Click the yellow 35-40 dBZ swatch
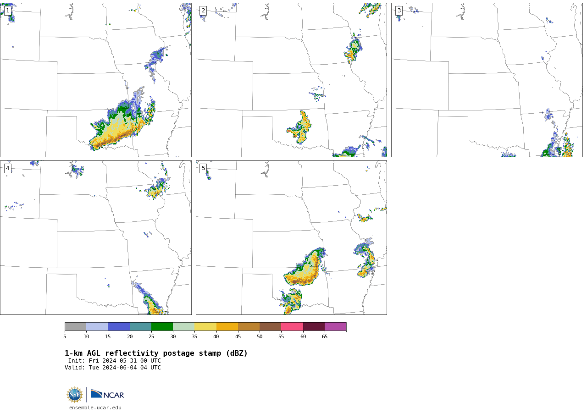 (205, 327)
